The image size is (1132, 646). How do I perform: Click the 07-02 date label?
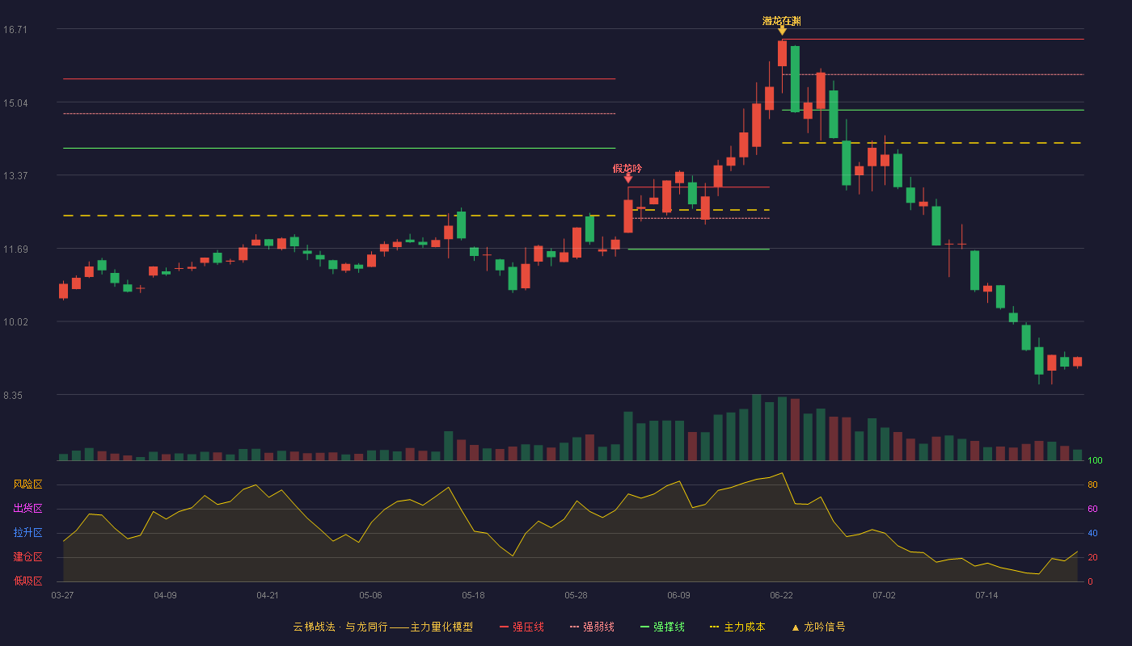pos(884,595)
